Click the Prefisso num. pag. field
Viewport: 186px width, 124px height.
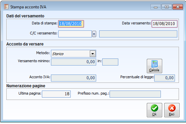[135, 94]
